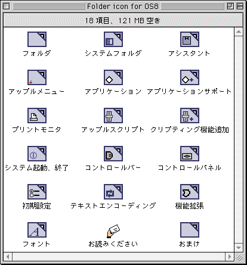Select the フォント fonts folder icon
Screen dimensions: 247x265
point(37,230)
